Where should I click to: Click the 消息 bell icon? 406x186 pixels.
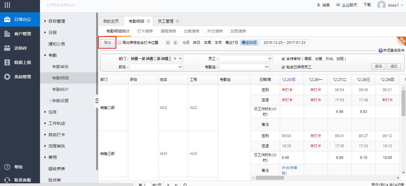pyautogui.click(x=318, y=5)
